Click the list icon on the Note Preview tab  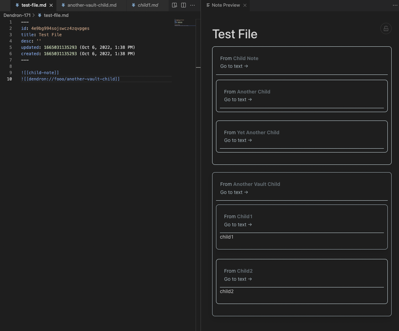click(x=209, y=5)
